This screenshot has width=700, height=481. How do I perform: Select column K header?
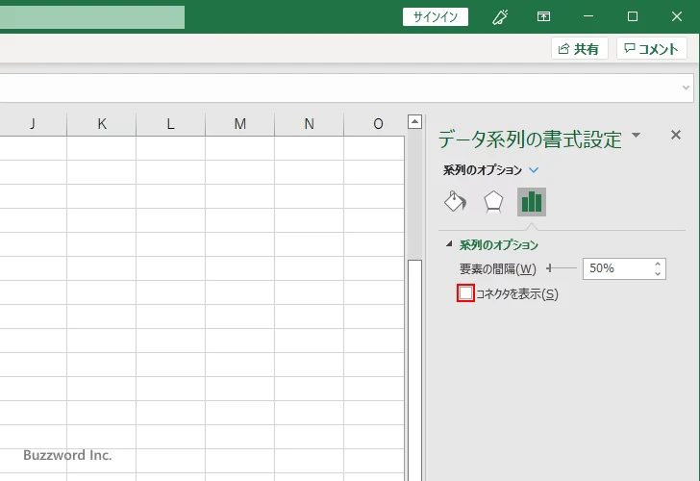coord(102,124)
